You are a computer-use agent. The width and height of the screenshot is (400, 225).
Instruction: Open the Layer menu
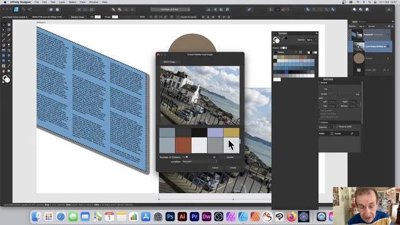tap(62, 2)
